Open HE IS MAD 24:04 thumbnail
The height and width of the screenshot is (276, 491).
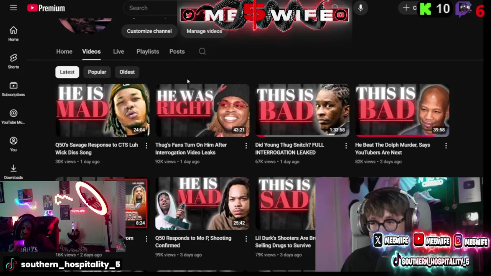102,110
